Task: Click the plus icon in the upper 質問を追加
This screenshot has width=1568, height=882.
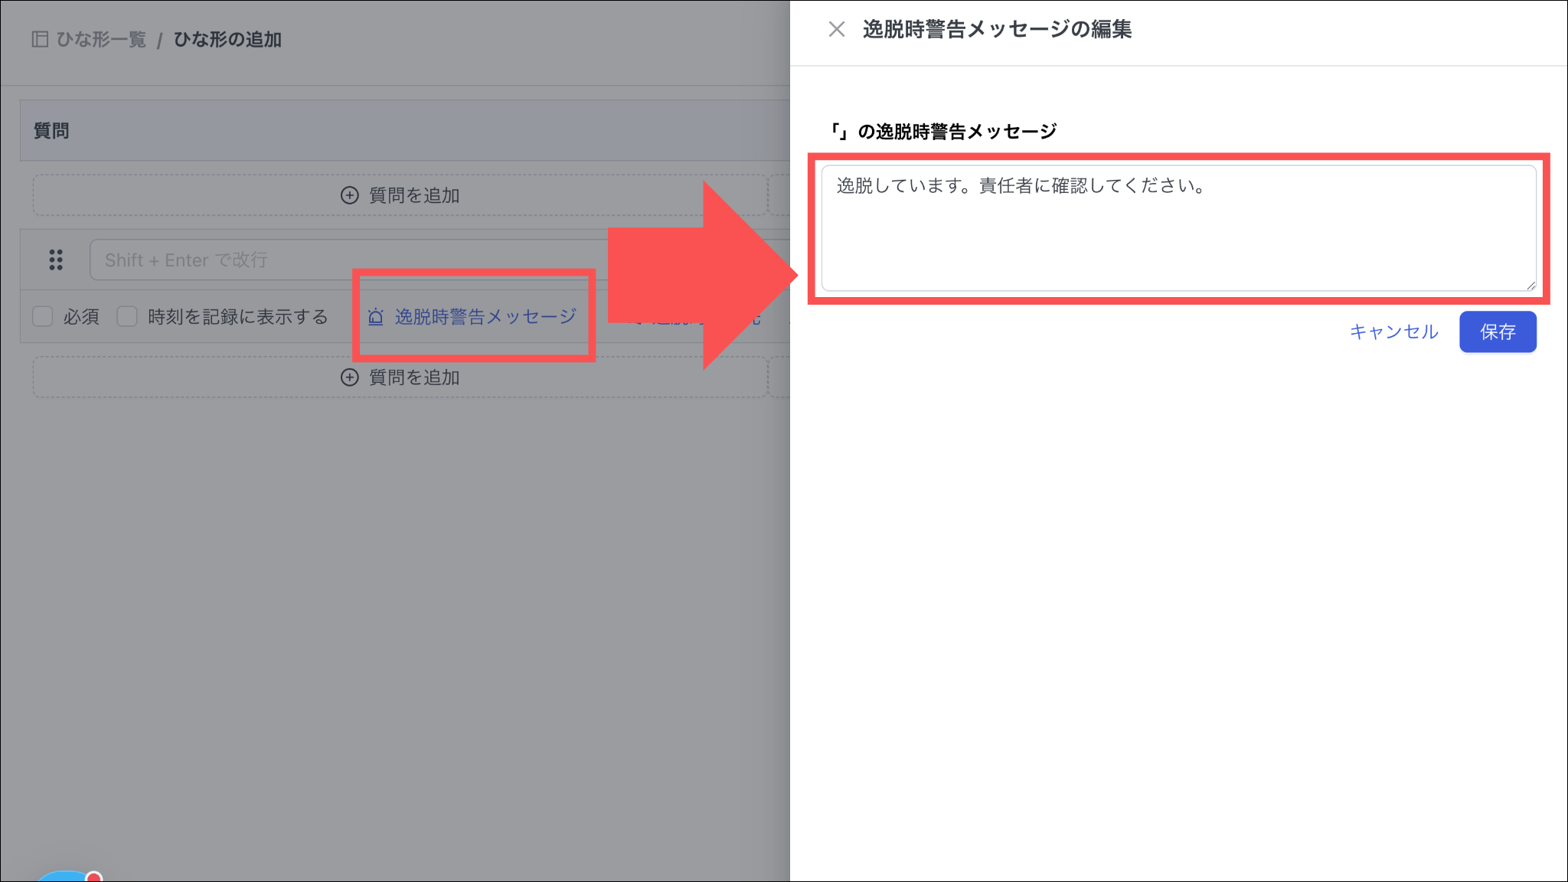Action: 349,195
